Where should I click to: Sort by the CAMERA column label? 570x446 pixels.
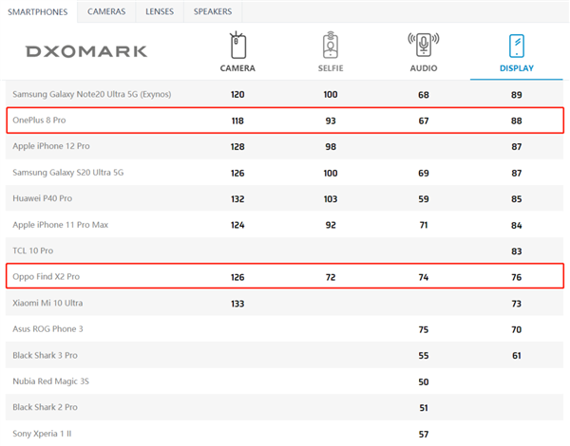(237, 68)
